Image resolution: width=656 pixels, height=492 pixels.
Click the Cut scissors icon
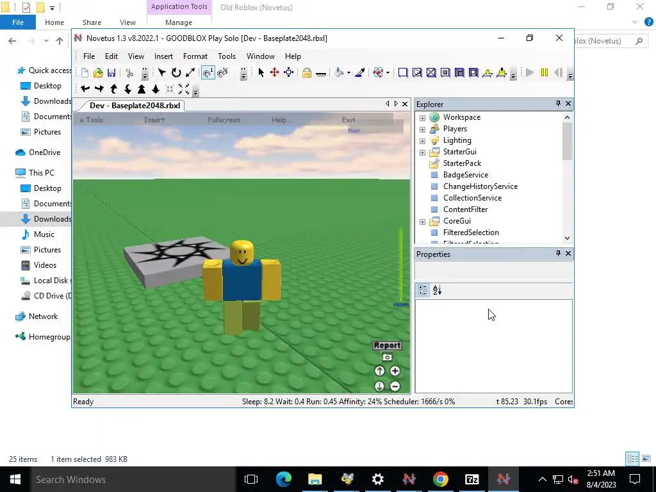(129, 73)
